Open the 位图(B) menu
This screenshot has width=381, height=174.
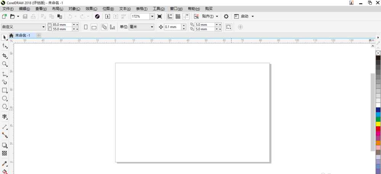[x=108, y=8]
